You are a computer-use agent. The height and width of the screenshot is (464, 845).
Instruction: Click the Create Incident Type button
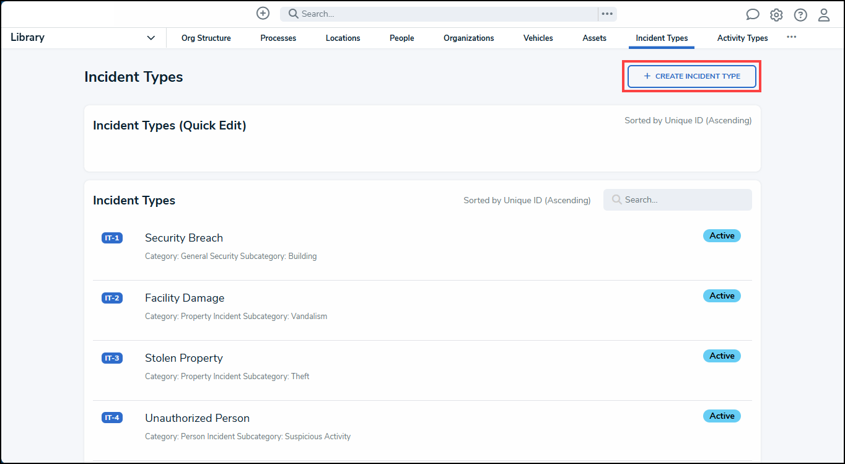click(691, 76)
